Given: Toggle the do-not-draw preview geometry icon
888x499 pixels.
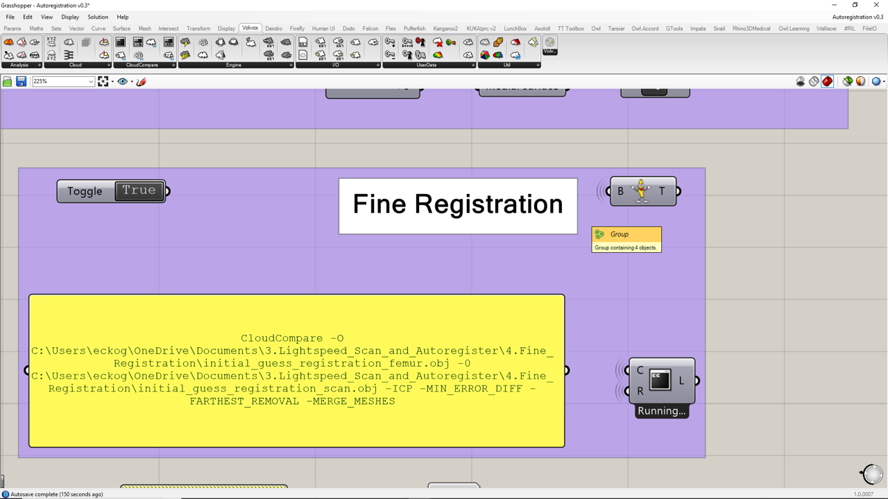Looking at the screenshot, I should click(801, 82).
